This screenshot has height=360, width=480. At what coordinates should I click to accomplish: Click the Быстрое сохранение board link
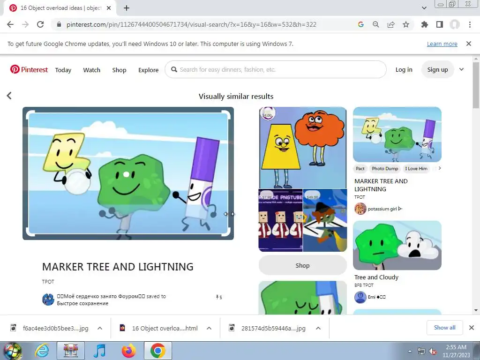point(82,303)
